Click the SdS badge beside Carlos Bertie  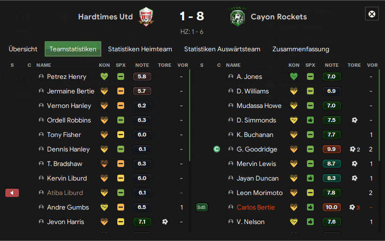[202, 208]
